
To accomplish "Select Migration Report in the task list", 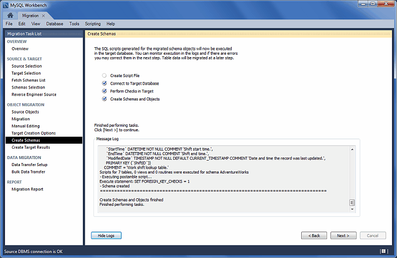I will pos(27,189).
